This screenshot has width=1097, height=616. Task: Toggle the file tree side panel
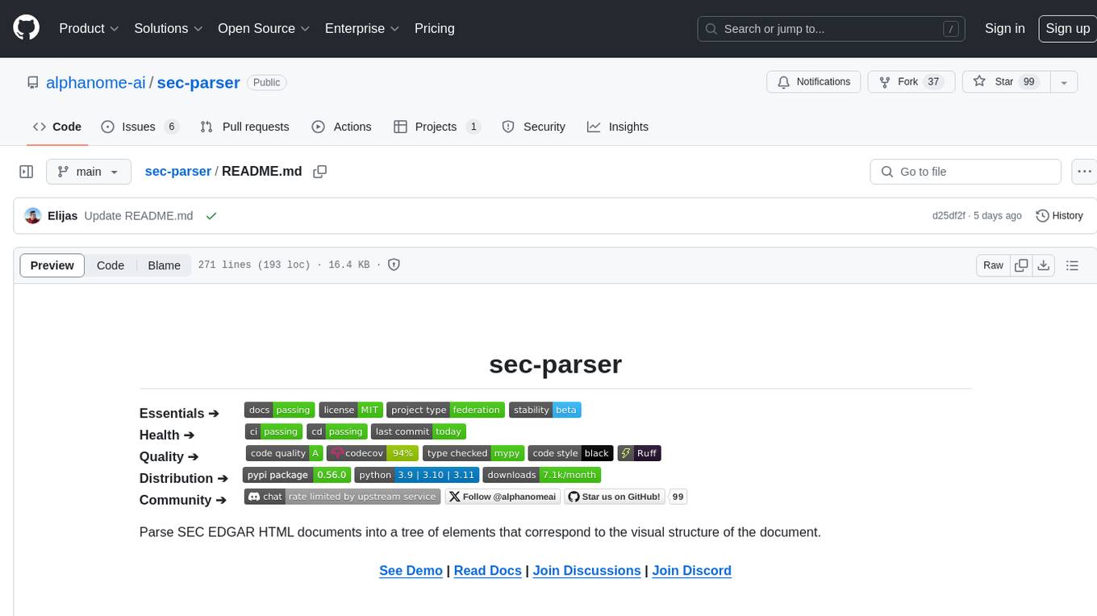point(27,172)
